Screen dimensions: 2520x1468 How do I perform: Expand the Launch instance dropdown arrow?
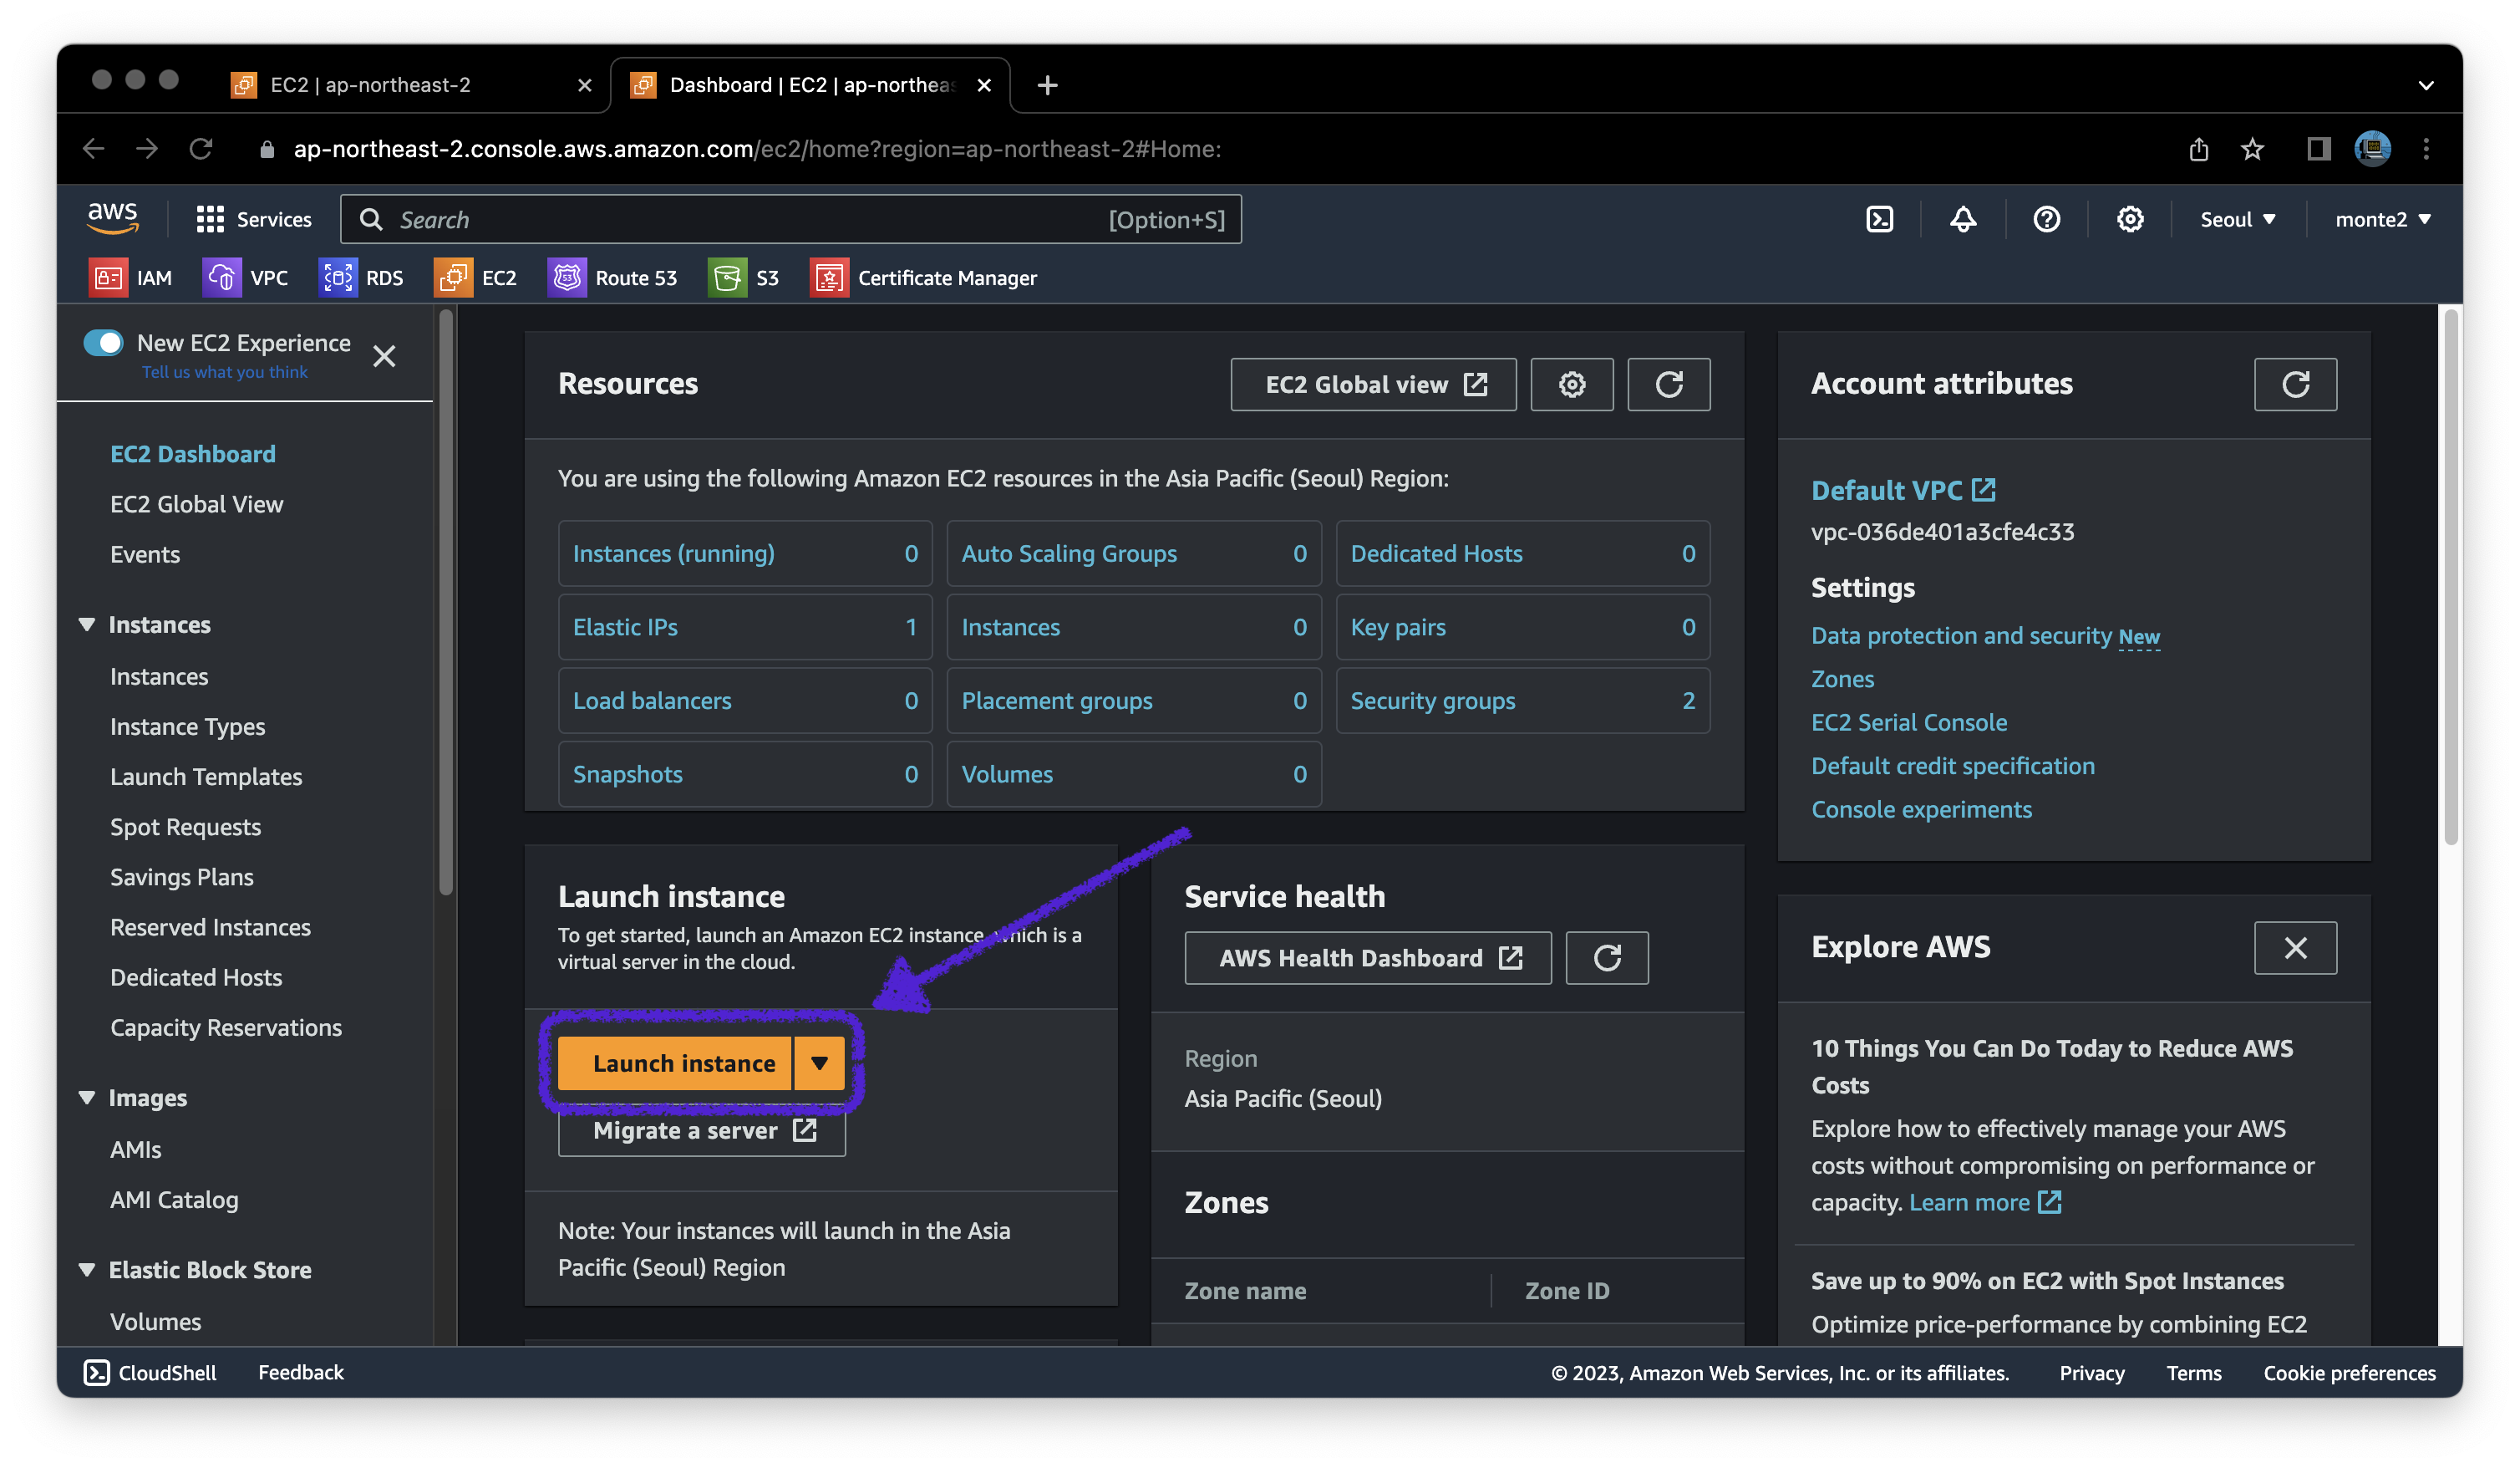pos(819,1063)
